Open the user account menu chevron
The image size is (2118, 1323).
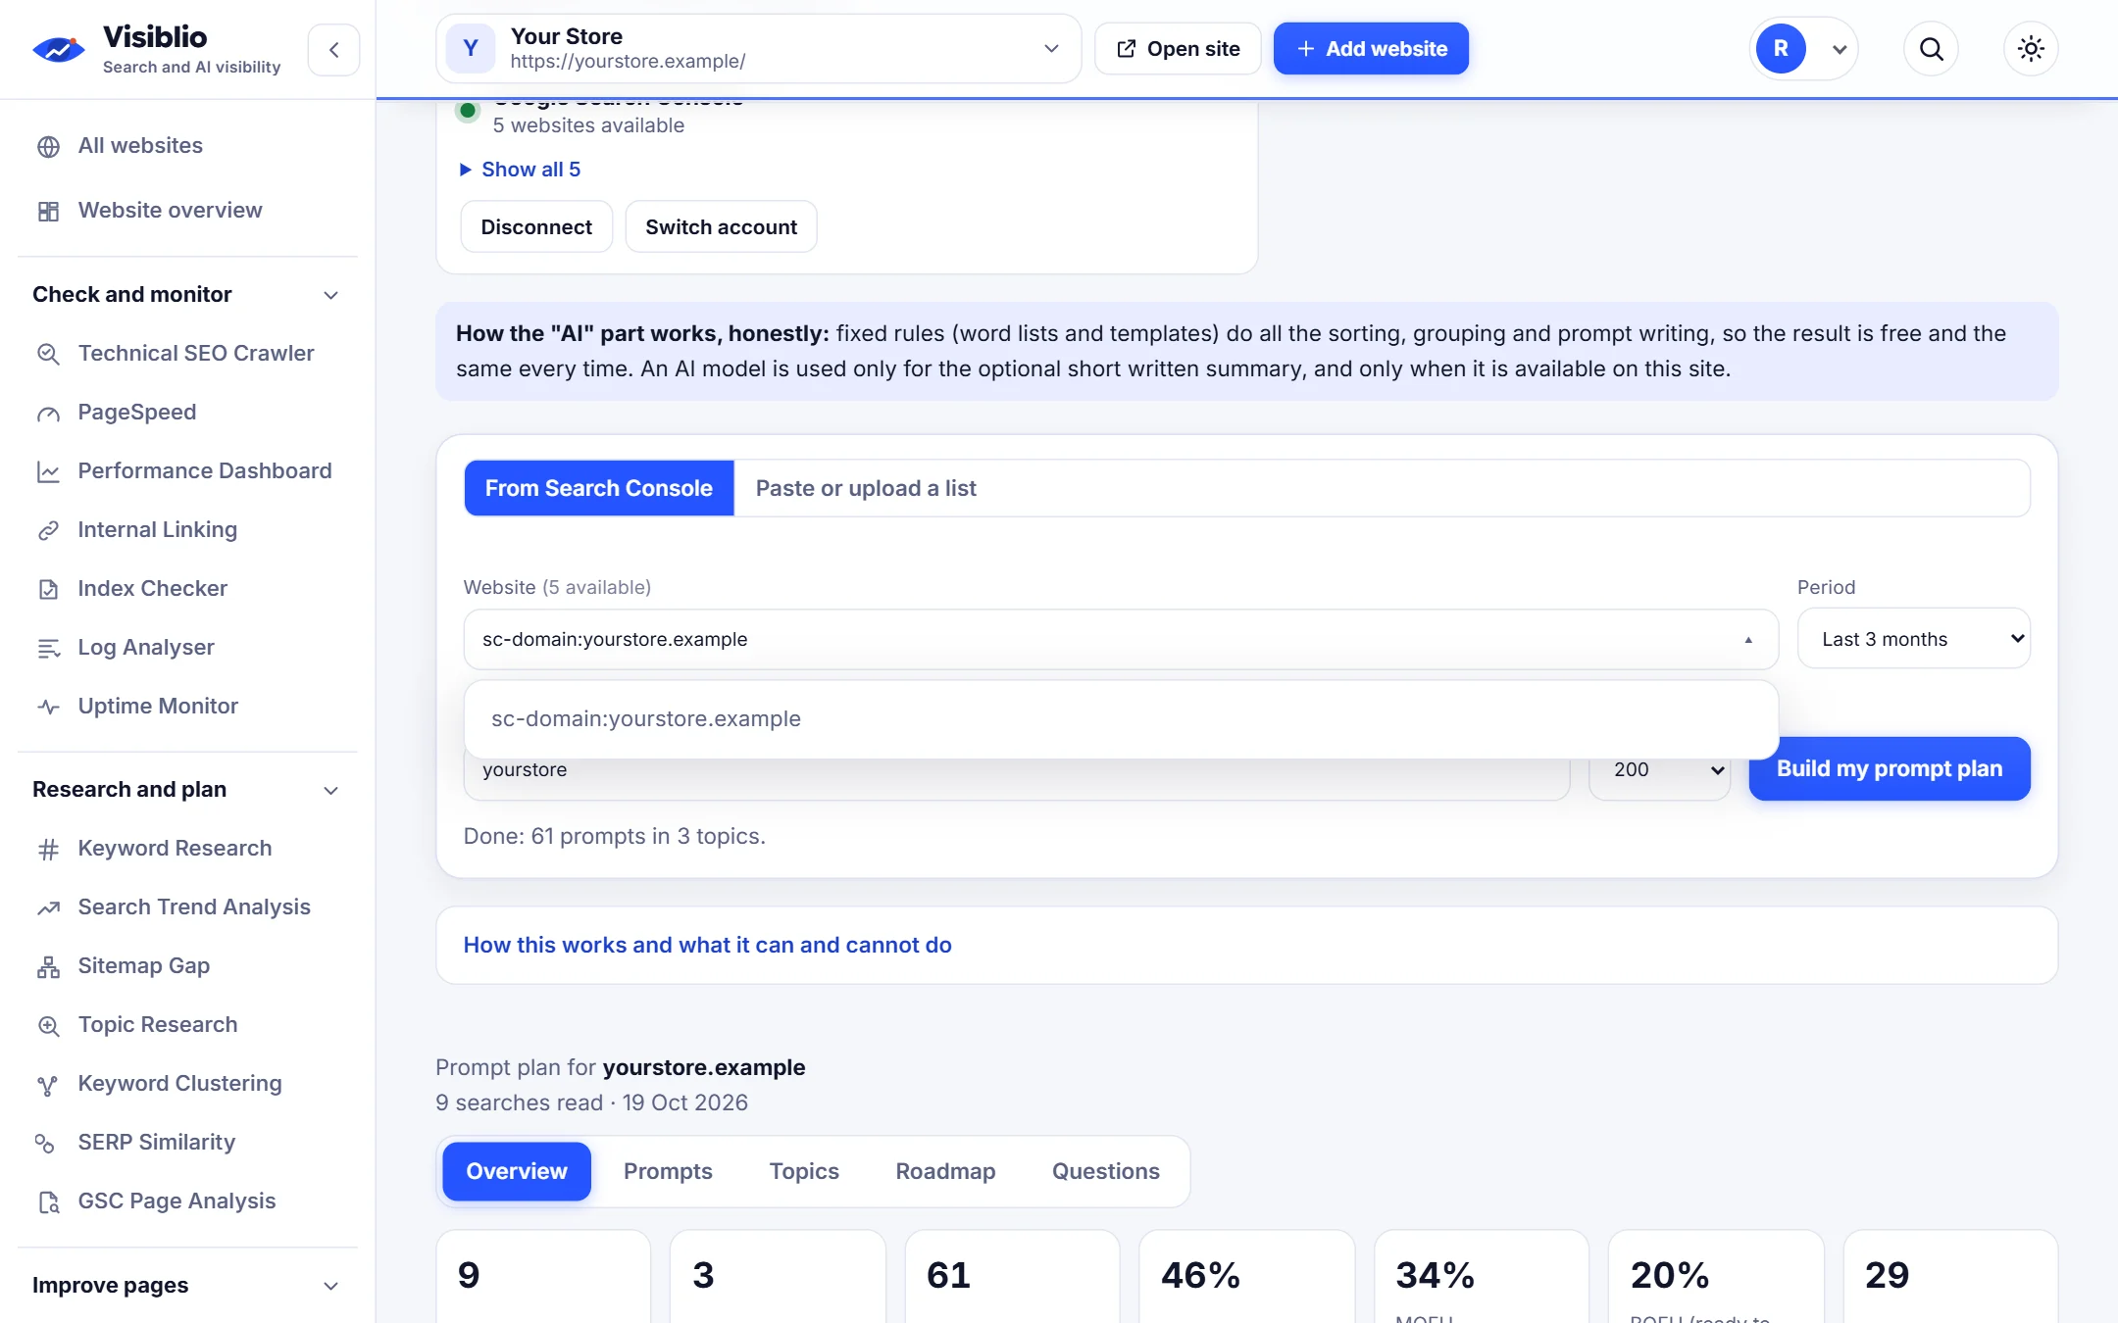click(x=1840, y=49)
